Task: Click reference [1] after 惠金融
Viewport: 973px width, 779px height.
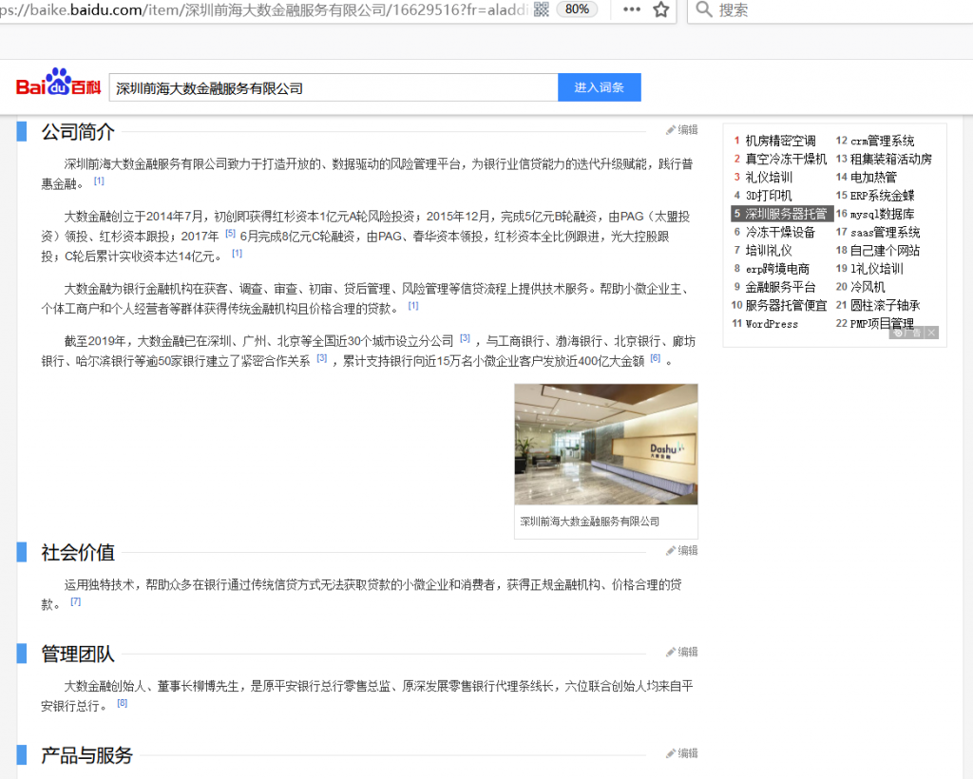Action: coord(99,181)
